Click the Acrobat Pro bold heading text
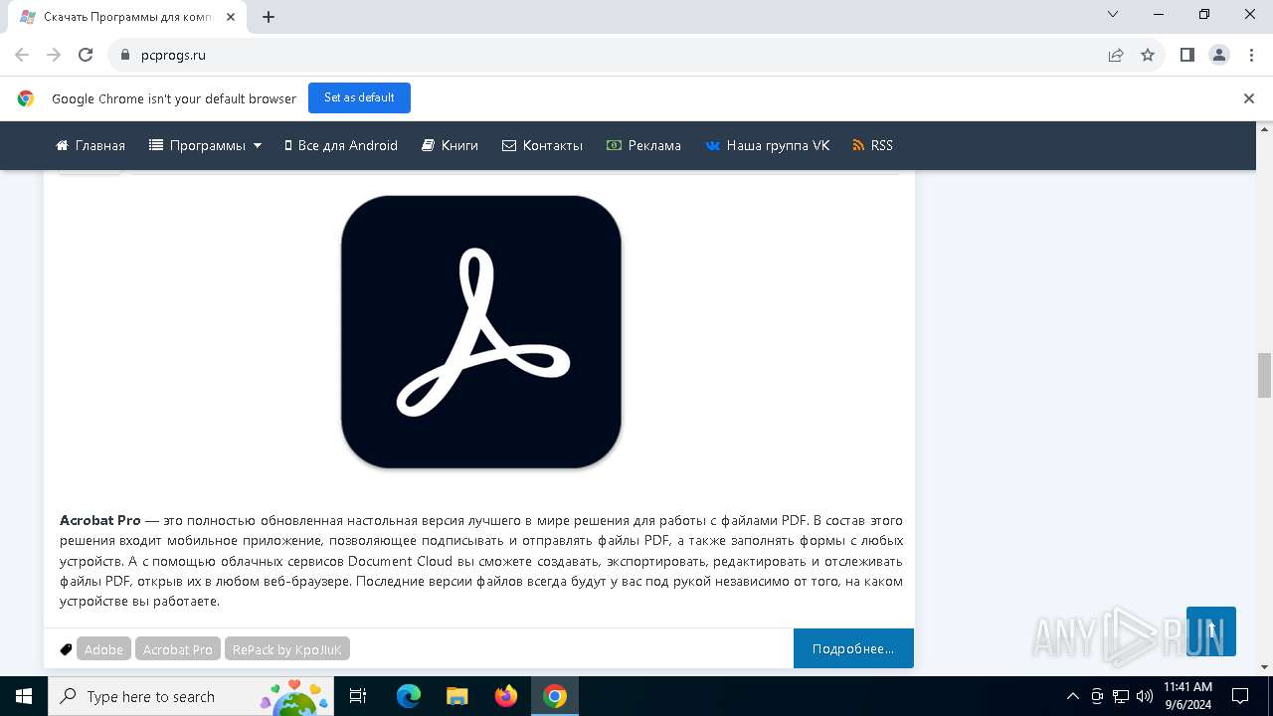The width and height of the screenshot is (1273, 716). click(x=100, y=520)
